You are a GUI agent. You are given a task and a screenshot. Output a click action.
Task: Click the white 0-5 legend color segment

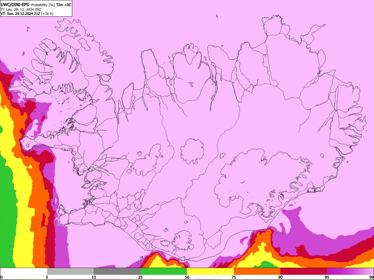[x=24, y=272]
